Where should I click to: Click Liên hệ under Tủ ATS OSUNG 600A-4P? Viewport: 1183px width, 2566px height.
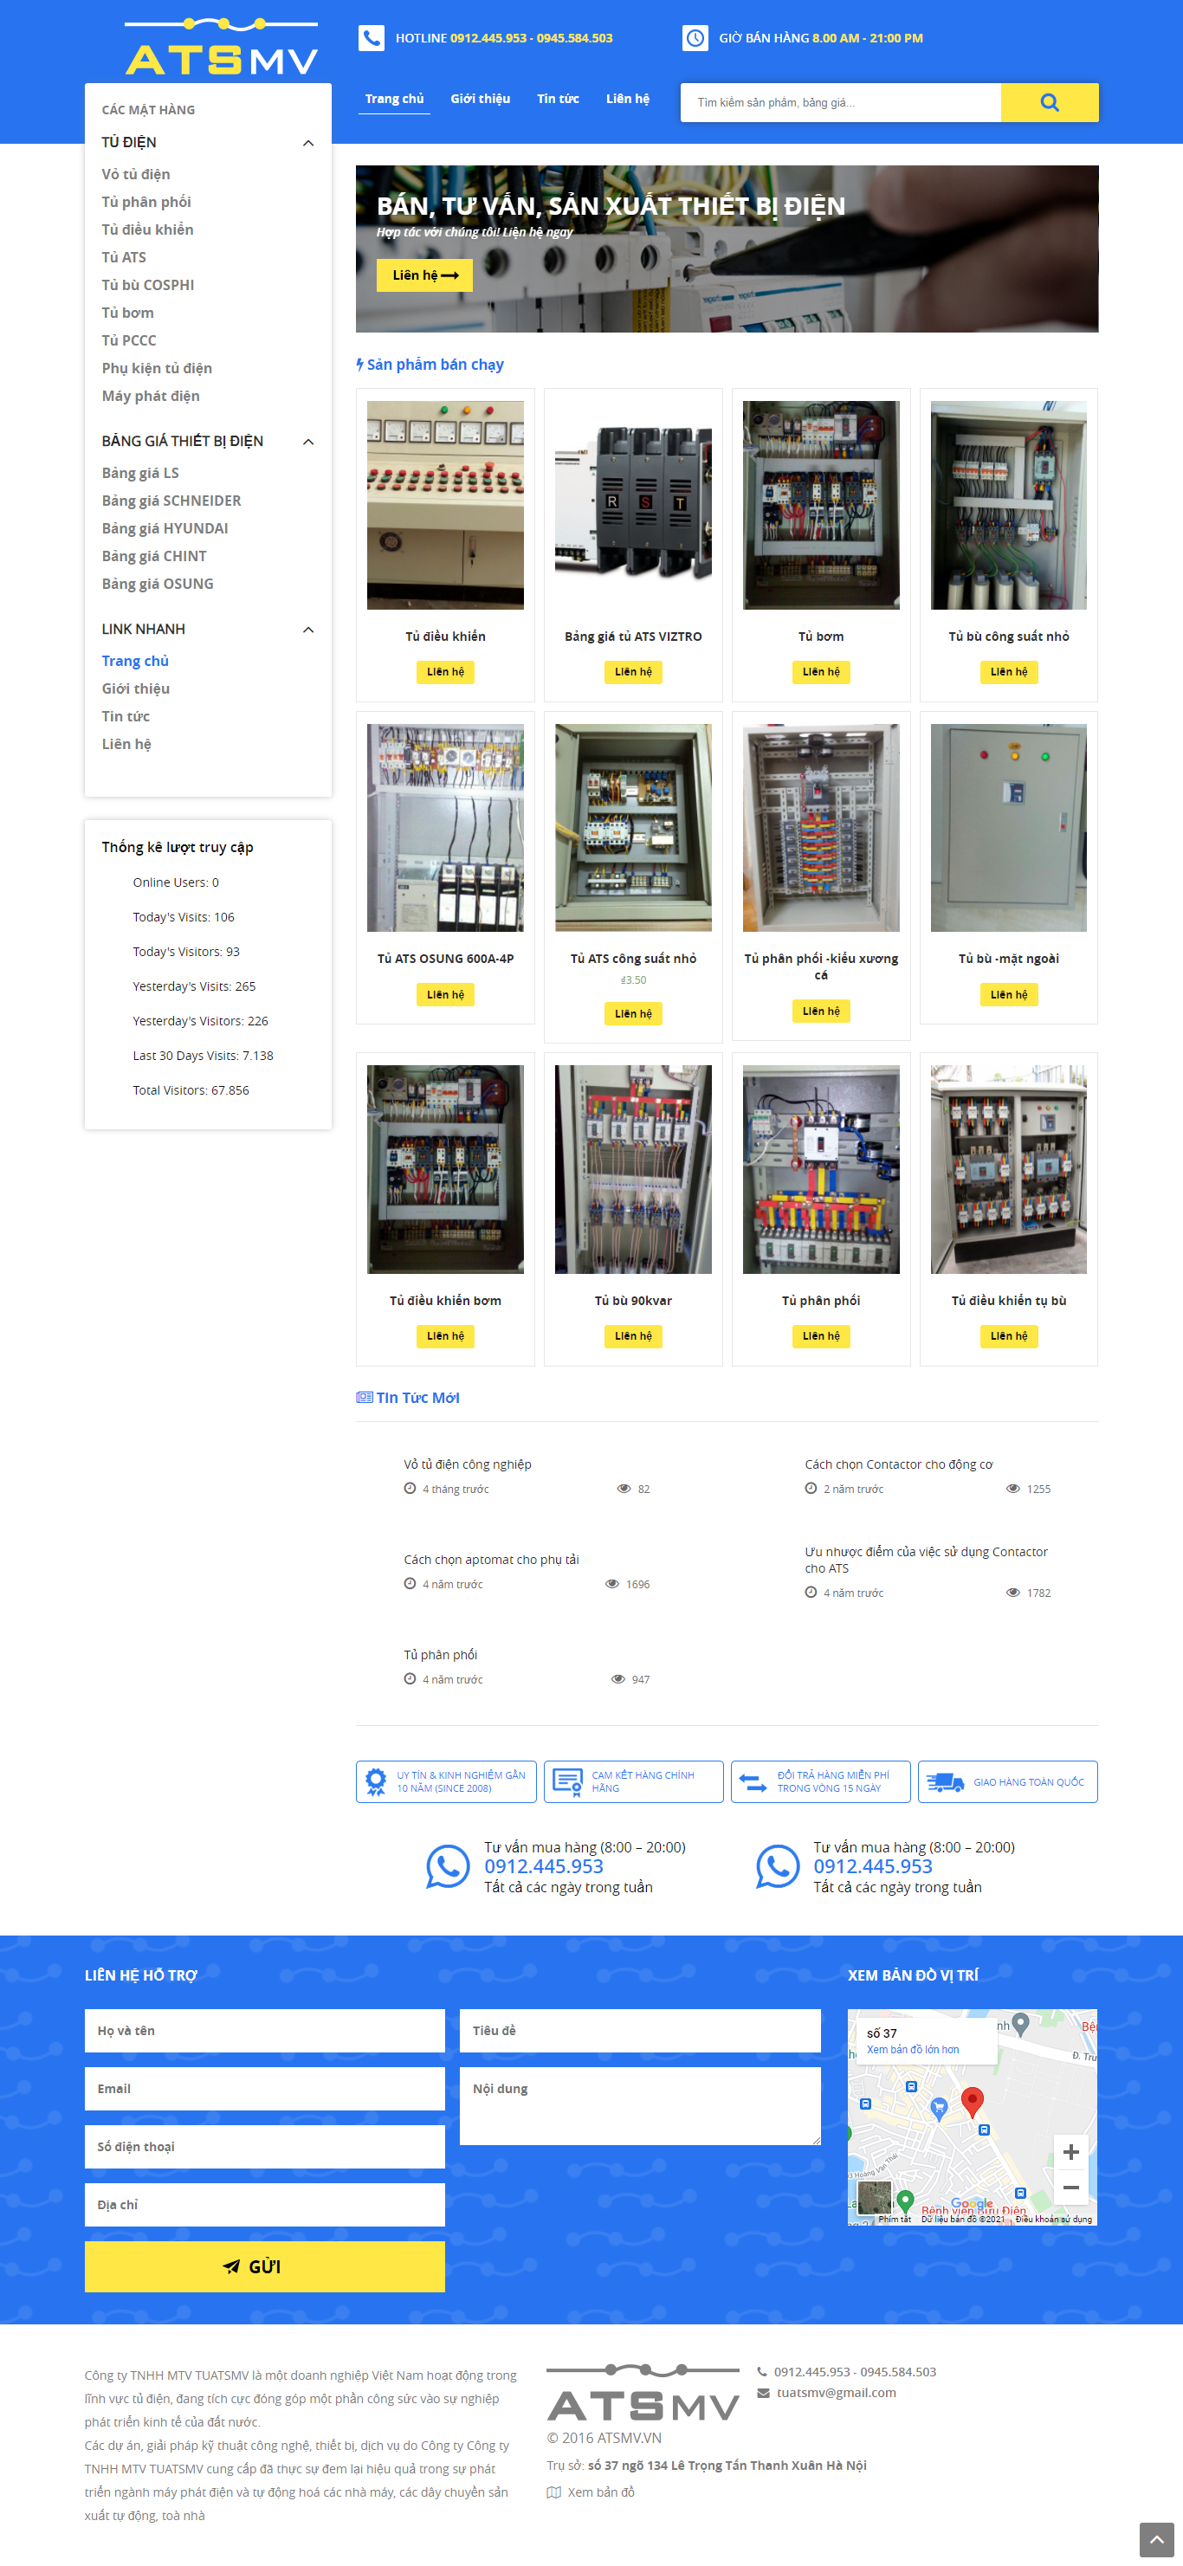click(445, 995)
